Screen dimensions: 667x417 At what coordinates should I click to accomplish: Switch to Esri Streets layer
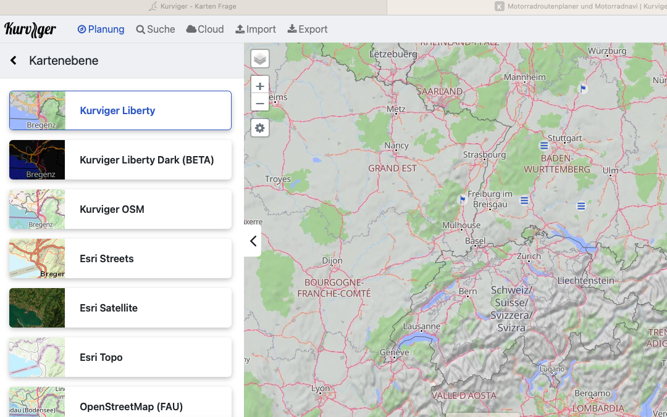coord(120,258)
